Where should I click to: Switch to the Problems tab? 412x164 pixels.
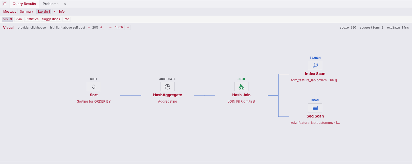click(x=51, y=4)
